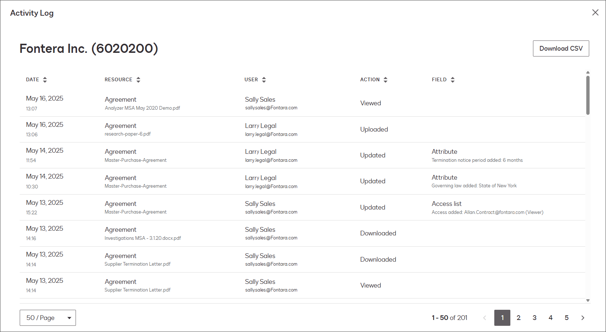This screenshot has width=606, height=332.
Task: Click the scrollbar down arrow
Action: 588,301
